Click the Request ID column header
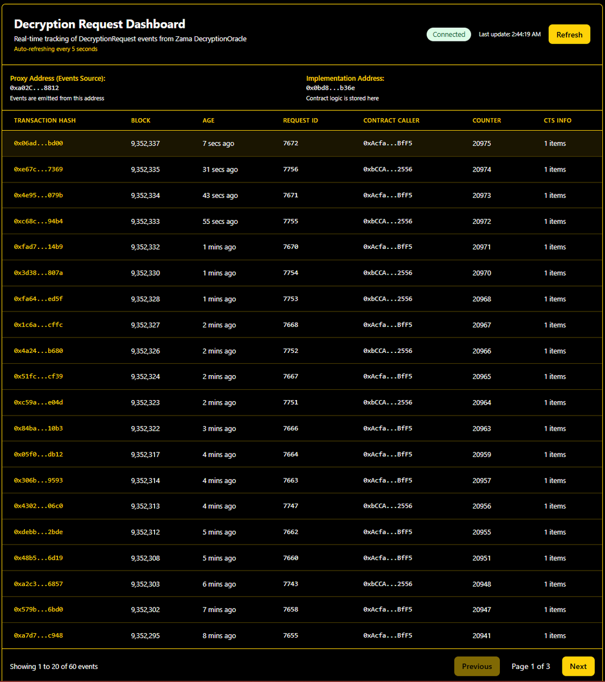Image resolution: width=605 pixels, height=682 pixels. (x=301, y=120)
